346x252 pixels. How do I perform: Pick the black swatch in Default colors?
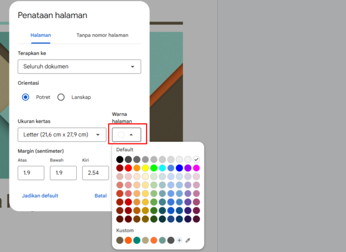(120, 160)
